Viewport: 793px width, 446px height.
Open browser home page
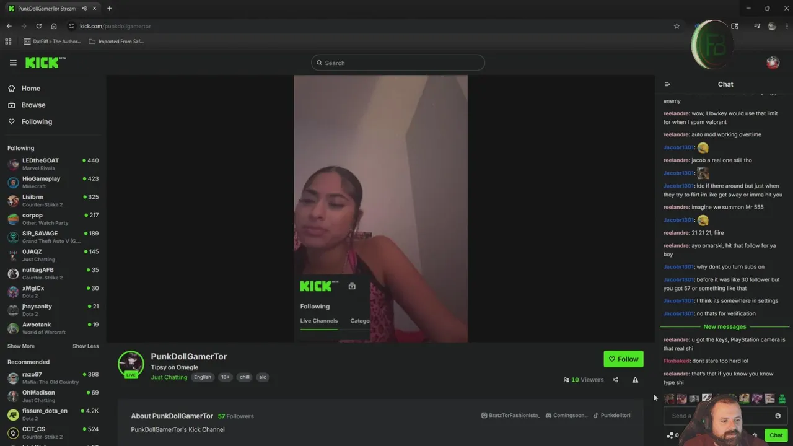54,26
